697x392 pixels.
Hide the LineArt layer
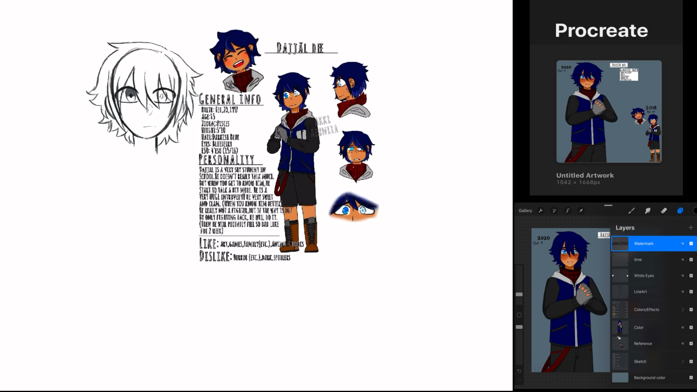pos(691,291)
